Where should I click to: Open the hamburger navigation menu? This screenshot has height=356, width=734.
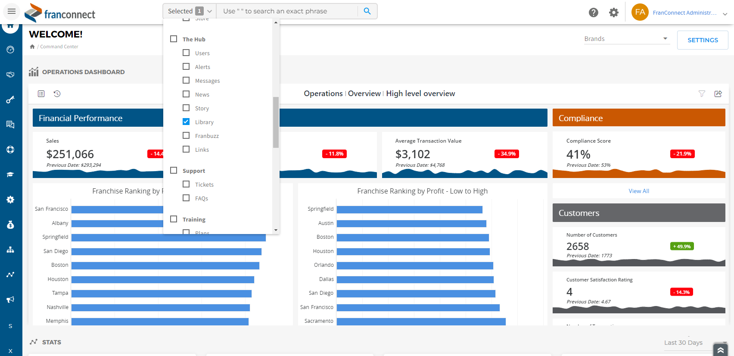12,11
